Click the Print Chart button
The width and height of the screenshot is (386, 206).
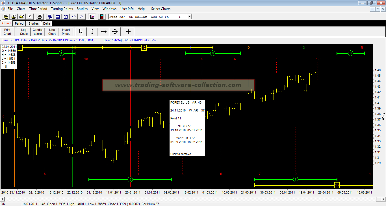[x=7, y=32]
